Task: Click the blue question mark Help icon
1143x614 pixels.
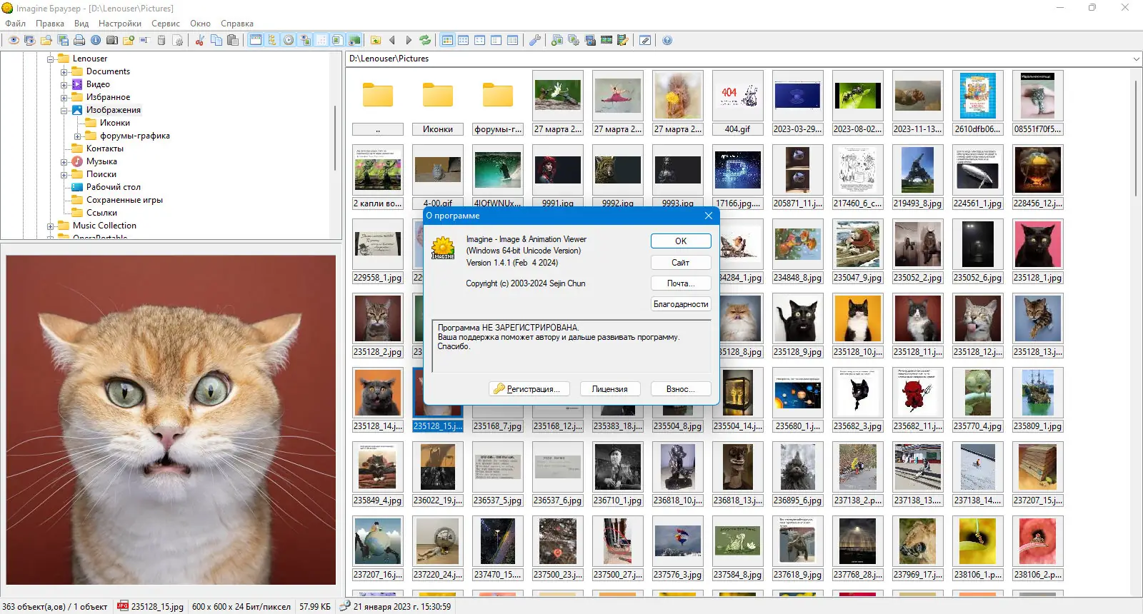Action: pyautogui.click(x=667, y=40)
